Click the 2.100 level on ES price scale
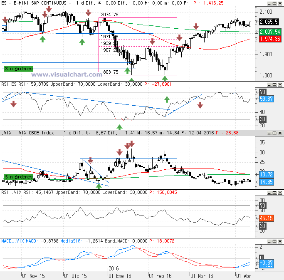 click(x=266, y=12)
